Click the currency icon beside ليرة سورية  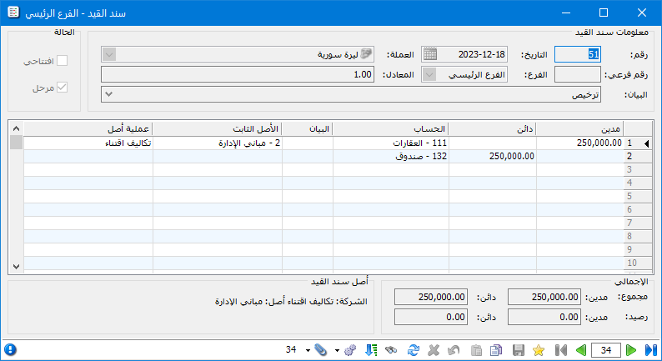(367, 53)
